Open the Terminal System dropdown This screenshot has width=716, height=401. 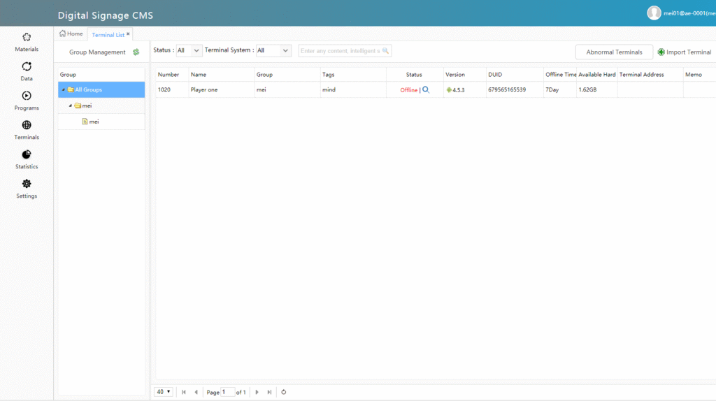(273, 51)
